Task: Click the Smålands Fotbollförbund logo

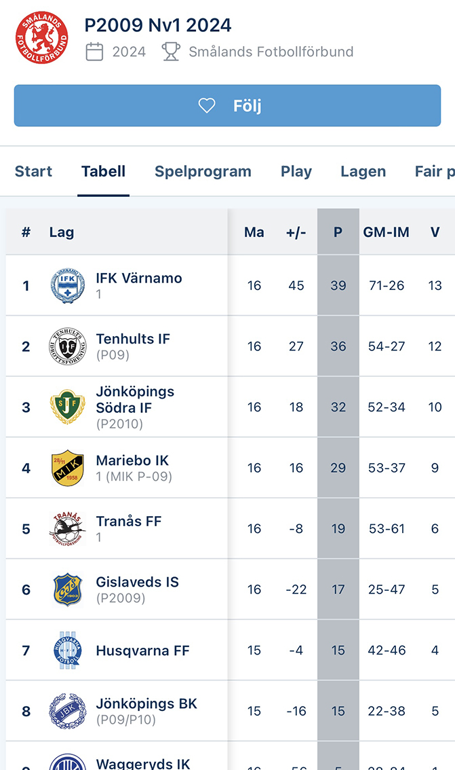Action: point(42,37)
